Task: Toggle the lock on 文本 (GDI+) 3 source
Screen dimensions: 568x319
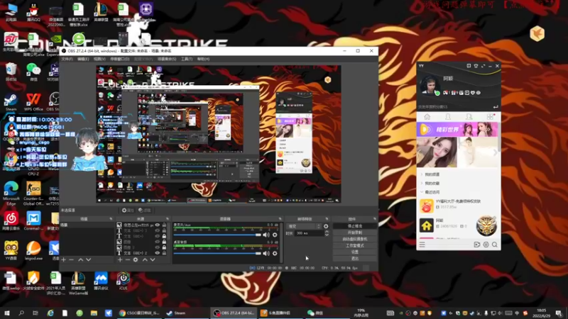Action: (164, 230)
